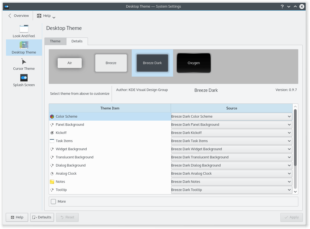Screen dimensions: 310x229
Task: Click the Theme Item column header
Action: tap(110, 108)
